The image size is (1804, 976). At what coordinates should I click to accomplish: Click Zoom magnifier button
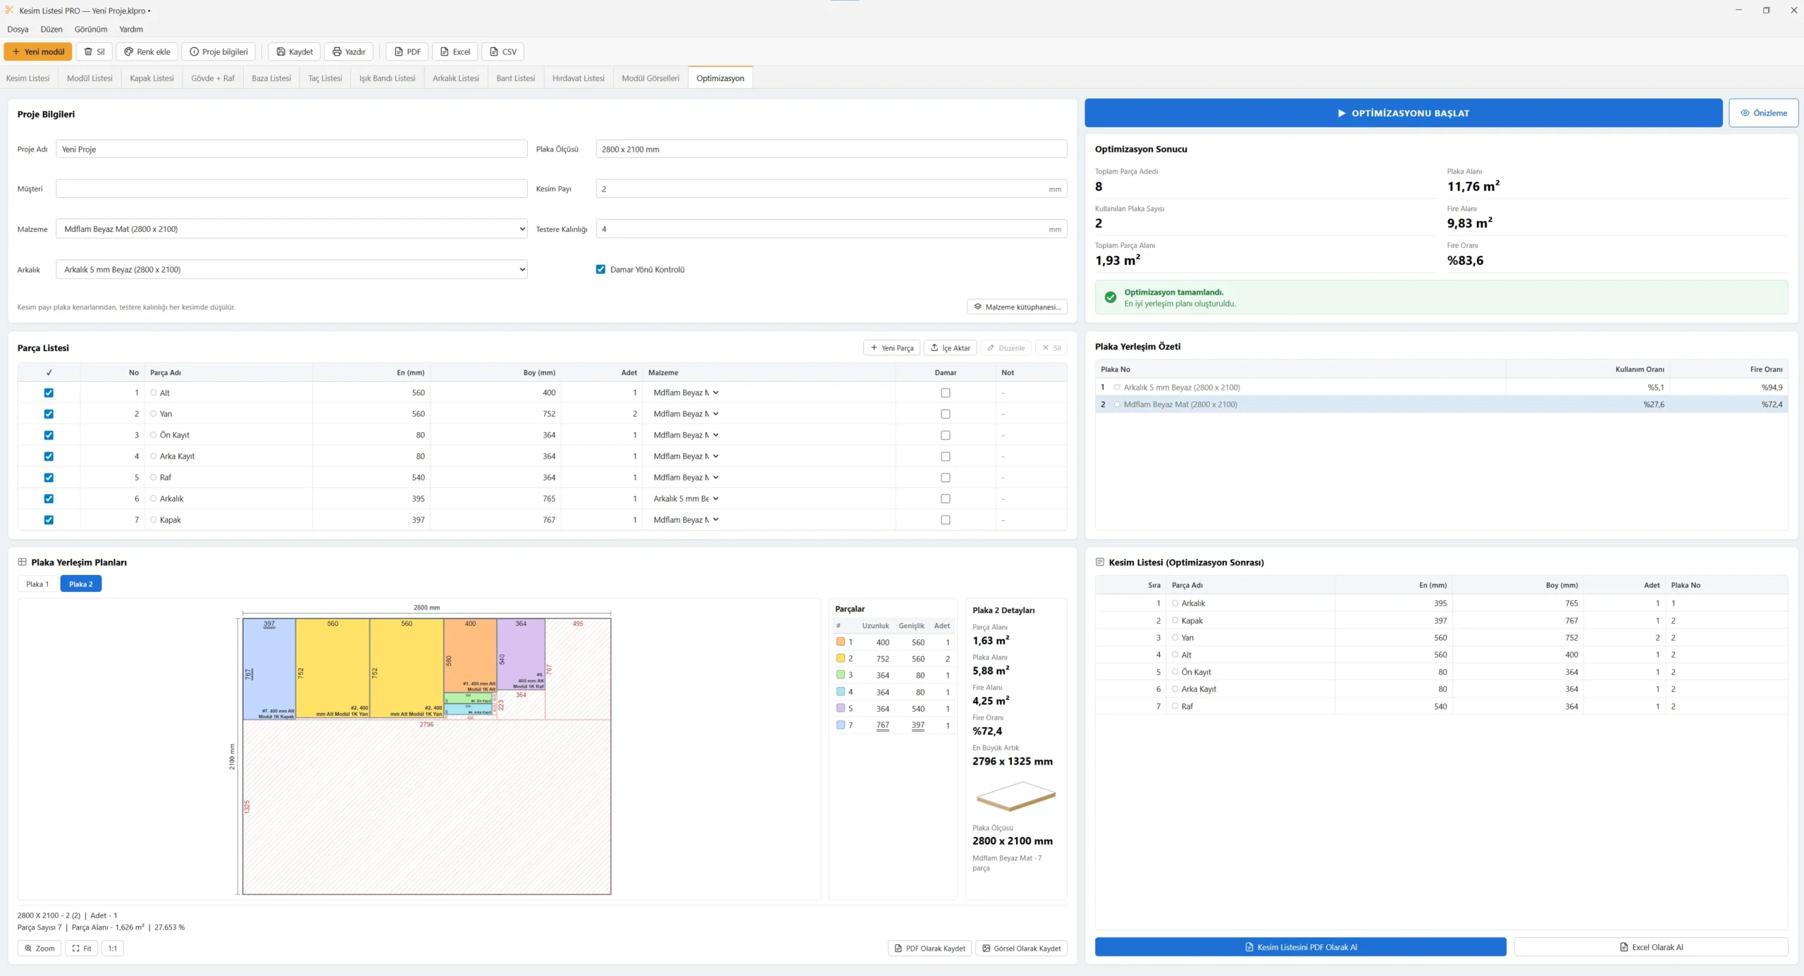[39, 948]
